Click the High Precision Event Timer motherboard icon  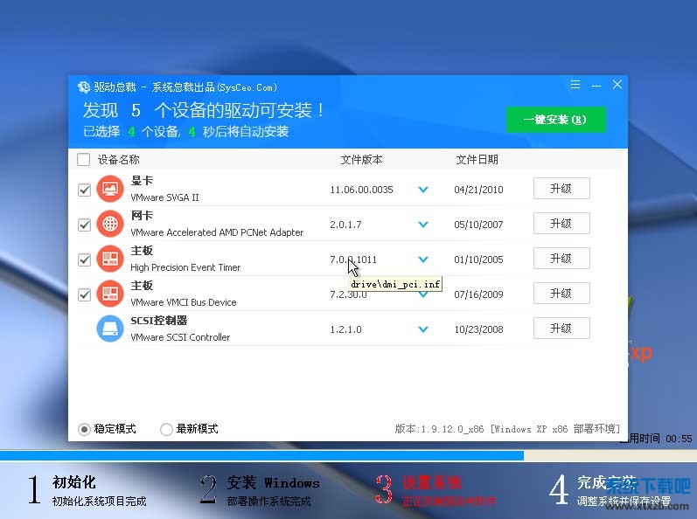tap(110, 259)
